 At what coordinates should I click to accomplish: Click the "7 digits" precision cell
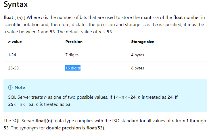[72, 55]
